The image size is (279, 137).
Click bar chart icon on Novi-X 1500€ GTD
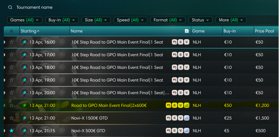pyautogui.click(x=187, y=118)
